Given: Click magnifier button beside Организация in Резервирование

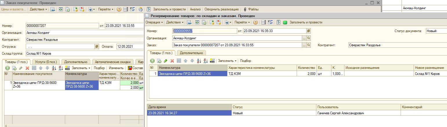Looking at the screenshot, I should (309, 38).
